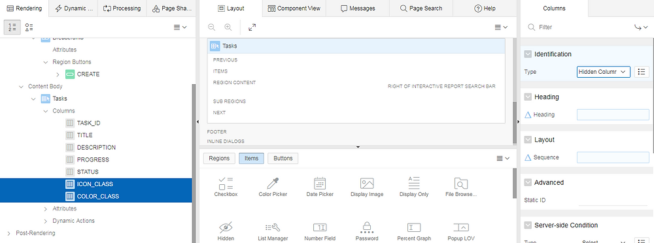The height and width of the screenshot is (243, 654).
Task: Collapse the Tasks region node
Action: [33, 99]
